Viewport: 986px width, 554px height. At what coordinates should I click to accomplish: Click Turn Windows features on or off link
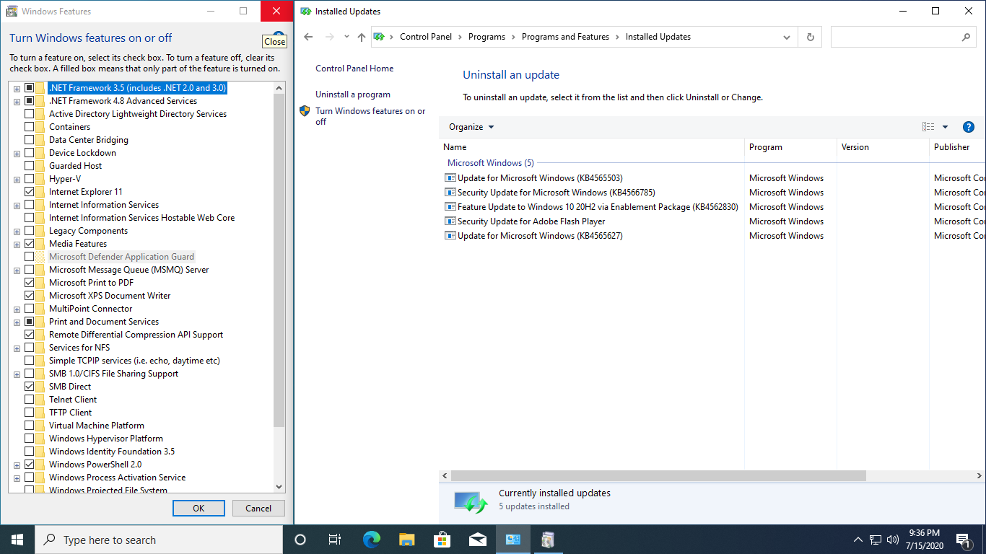pyautogui.click(x=370, y=116)
